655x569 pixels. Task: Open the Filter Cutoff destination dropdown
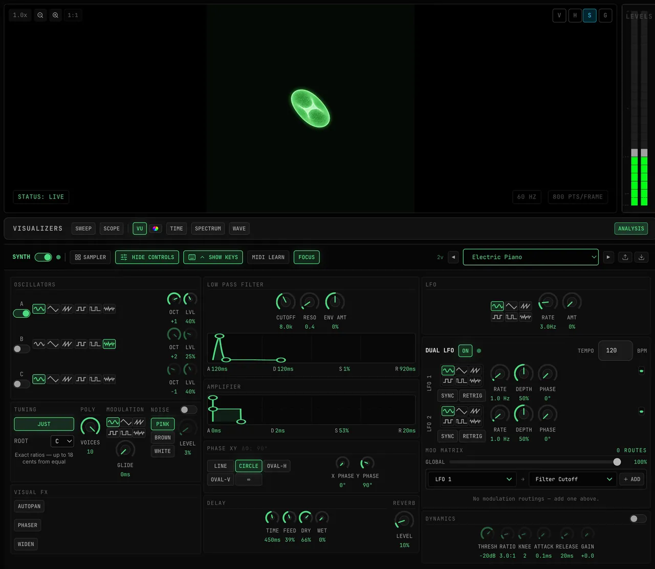coord(573,479)
